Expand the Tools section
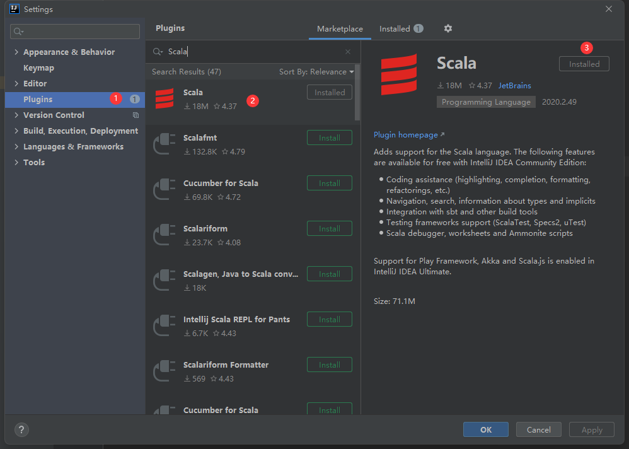629x449 pixels. [16, 162]
